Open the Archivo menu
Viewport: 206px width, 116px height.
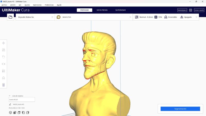click(4, 5)
